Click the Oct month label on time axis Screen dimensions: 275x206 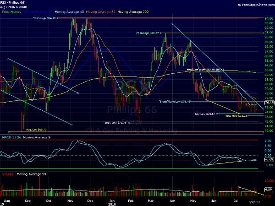tap(49, 201)
